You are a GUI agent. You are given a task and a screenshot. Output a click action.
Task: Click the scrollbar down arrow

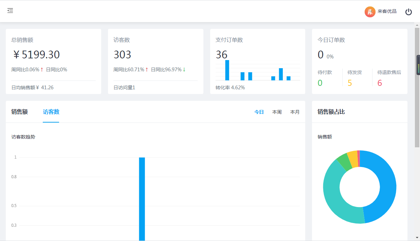(x=417, y=237)
